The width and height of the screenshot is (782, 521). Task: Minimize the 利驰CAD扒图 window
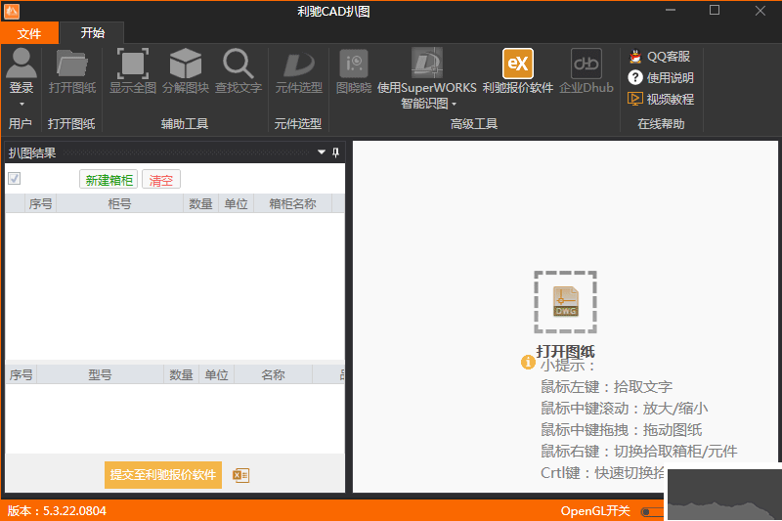(x=670, y=11)
